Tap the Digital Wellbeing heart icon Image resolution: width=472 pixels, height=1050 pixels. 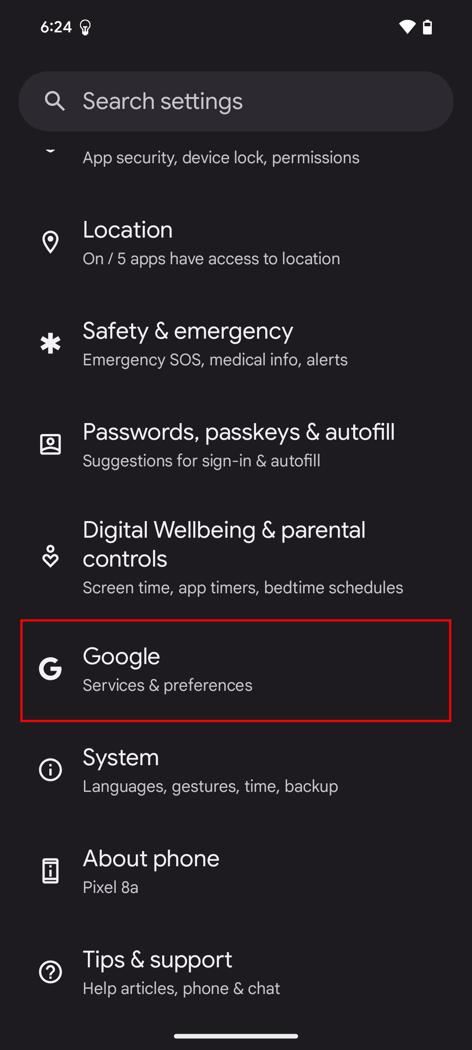click(x=50, y=556)
